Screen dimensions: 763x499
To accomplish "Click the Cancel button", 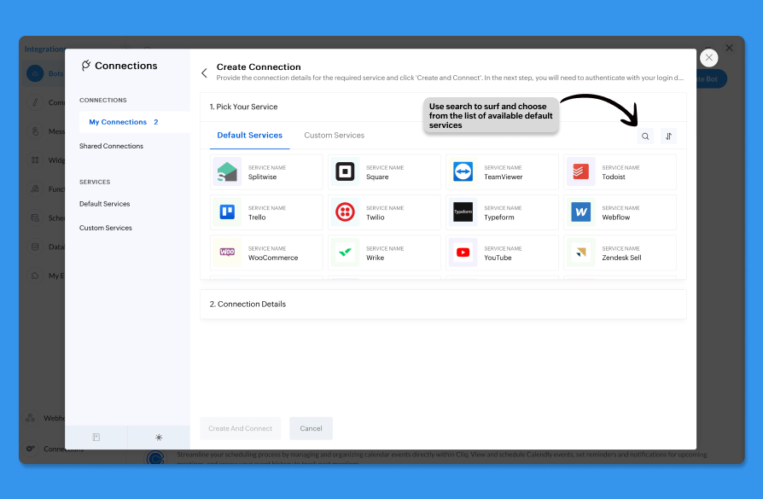I will [x=311, y=428].
